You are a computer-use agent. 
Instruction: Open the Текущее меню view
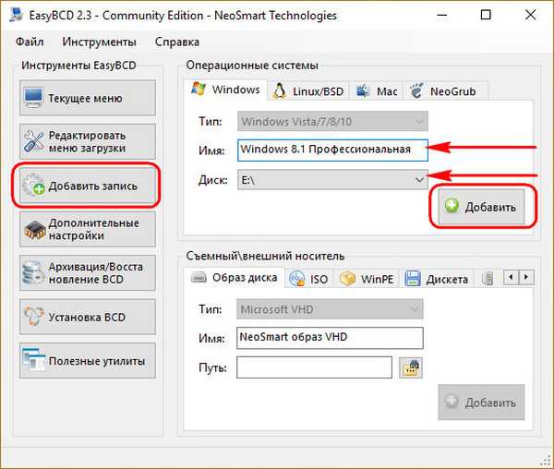87,98
